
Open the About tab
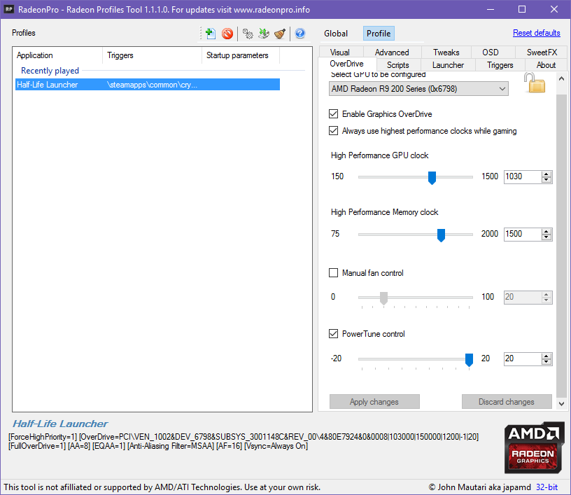click(546, 65)
